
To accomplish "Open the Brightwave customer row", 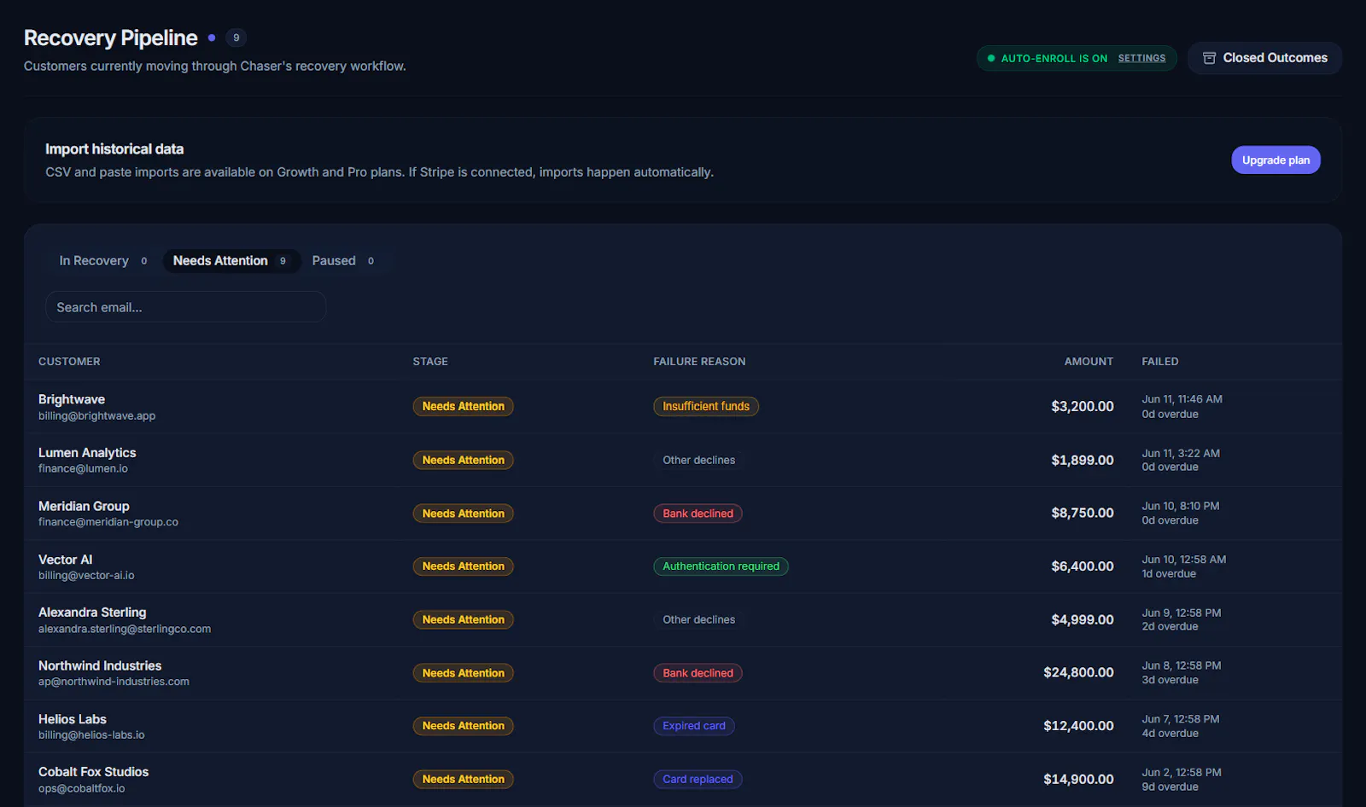I will pyautogui.click(x=683, y=407).
